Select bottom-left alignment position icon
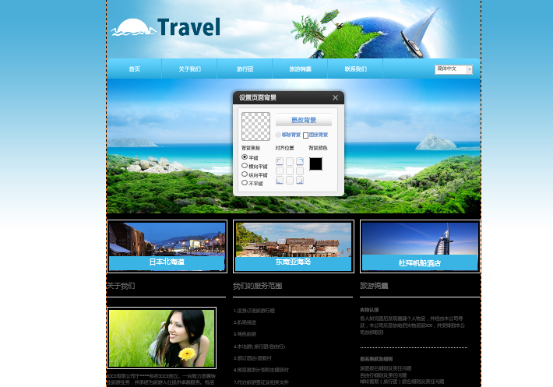Image resolution: width=553 pixels, height=387 pixels. click(x=280, y=181)
